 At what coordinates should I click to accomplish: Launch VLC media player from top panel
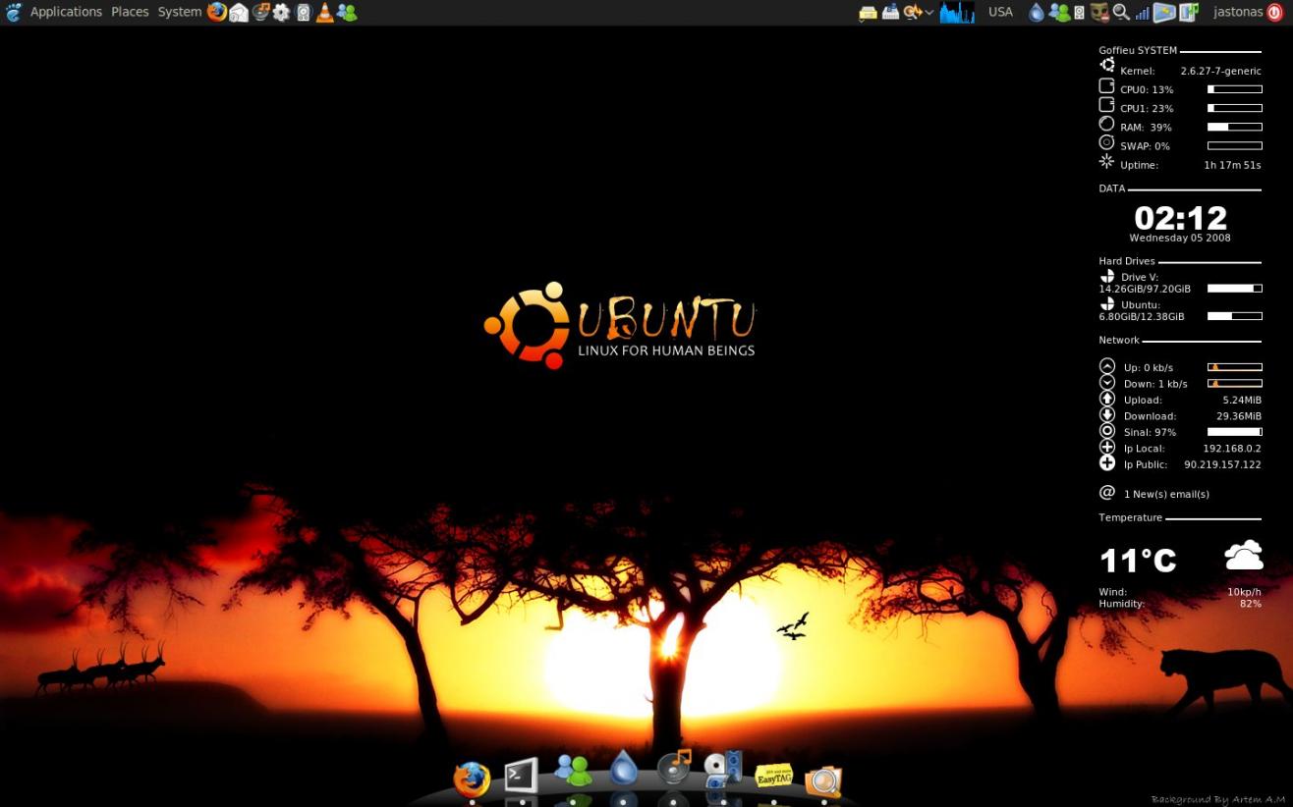[x=324, y=13]
